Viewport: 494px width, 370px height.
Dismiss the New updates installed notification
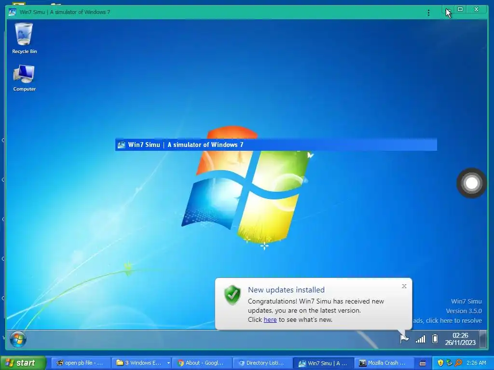click(x=404, y=286)
